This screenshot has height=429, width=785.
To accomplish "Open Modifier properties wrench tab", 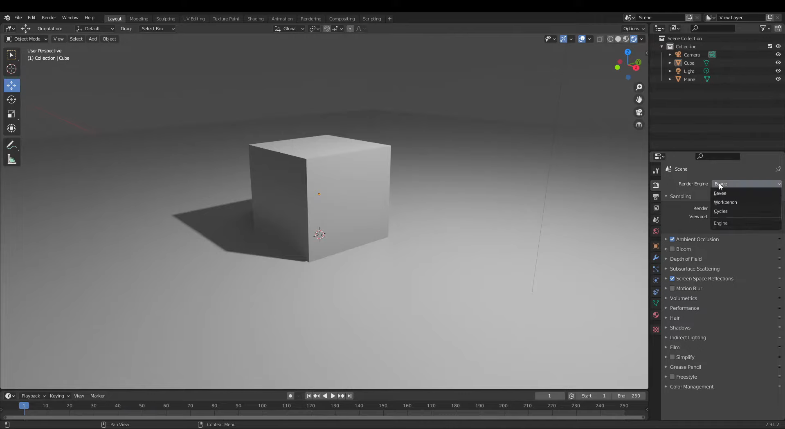I will click(x=656, y=257).
